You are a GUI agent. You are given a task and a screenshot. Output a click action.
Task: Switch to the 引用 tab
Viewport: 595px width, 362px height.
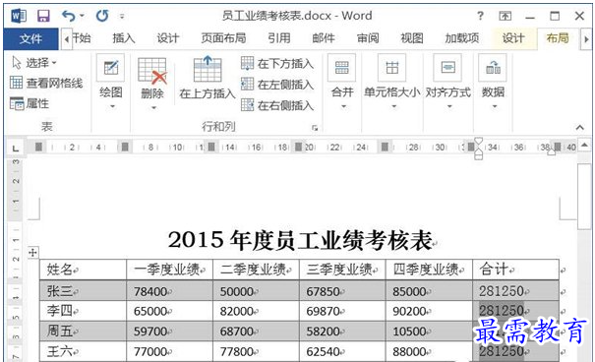click(279, 38)
